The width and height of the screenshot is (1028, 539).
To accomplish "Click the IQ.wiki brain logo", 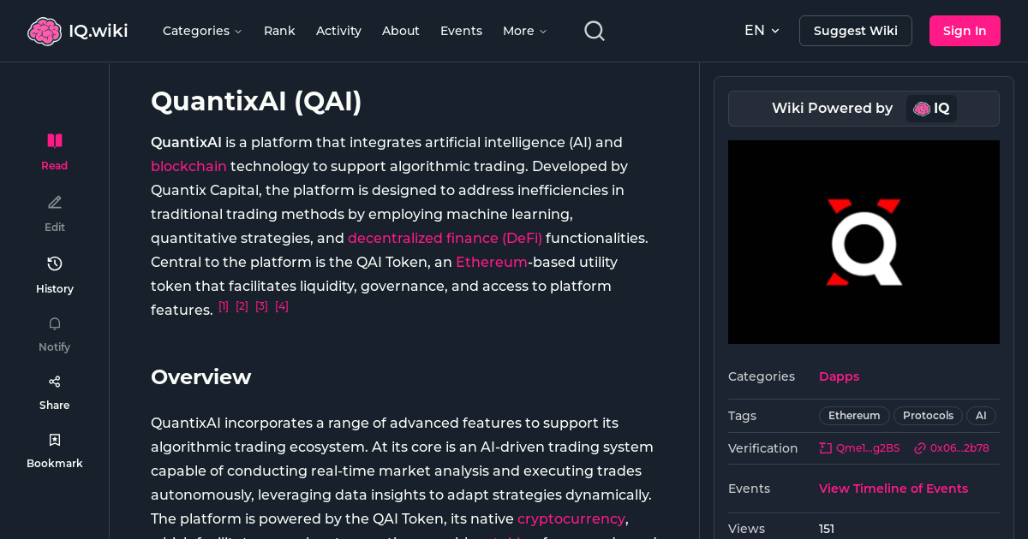I will pyautogui.click(x=45, y=30).
